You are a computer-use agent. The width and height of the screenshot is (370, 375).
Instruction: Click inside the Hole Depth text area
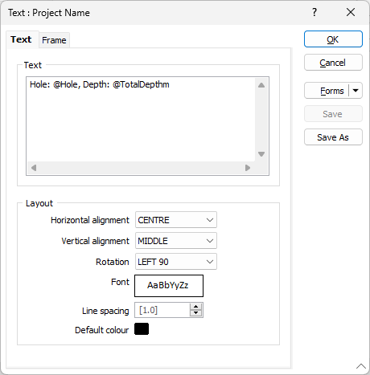(x=141, y=119)
